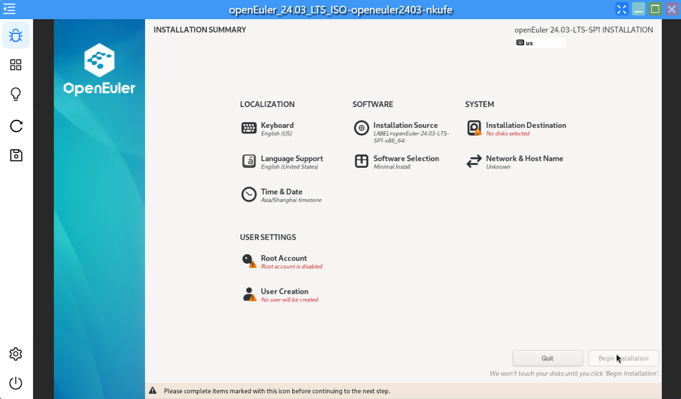Viewport: 681px width, 399px height.
Task: Open the Root Account label
Action: (284, 258)
